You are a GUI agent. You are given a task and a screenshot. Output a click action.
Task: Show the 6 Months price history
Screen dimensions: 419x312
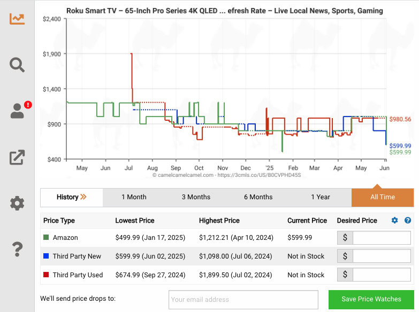[258, 197]
